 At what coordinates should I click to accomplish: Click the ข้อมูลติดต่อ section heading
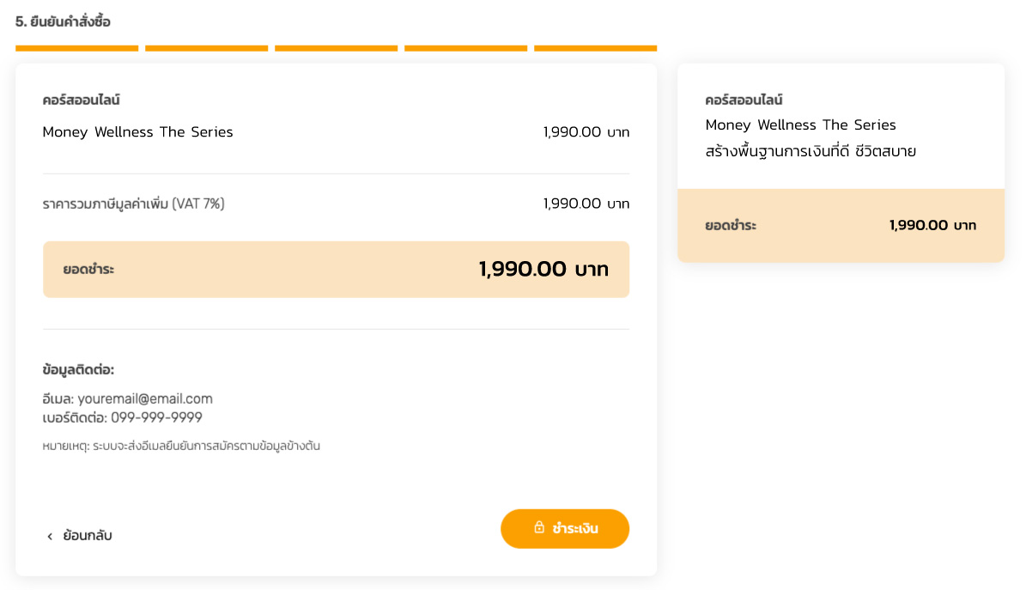click(78, 369)
